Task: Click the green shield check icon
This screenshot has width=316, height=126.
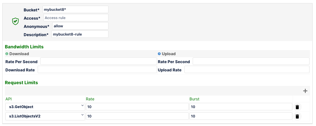Action: point(15,21)
